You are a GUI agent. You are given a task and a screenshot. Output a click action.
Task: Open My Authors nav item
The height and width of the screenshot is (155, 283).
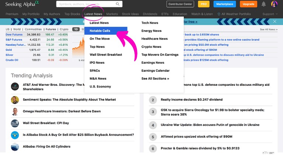coord(52,14)
